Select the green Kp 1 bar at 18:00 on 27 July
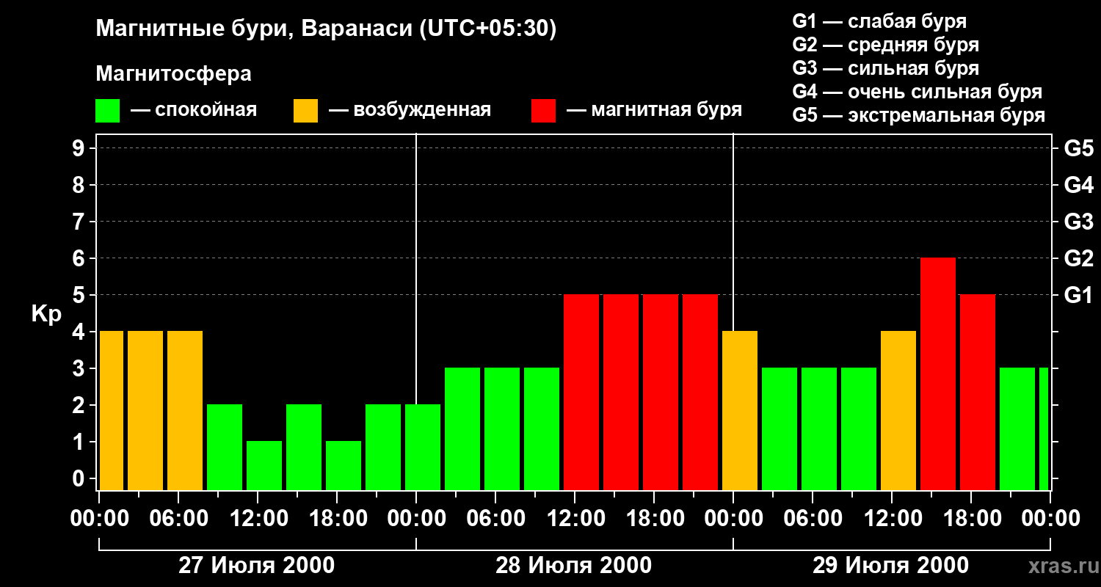Viewport: 1101px width, 587px height. click(344, 465)
